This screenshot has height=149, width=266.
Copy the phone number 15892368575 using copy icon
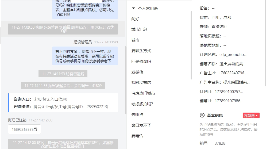(36, 129)
